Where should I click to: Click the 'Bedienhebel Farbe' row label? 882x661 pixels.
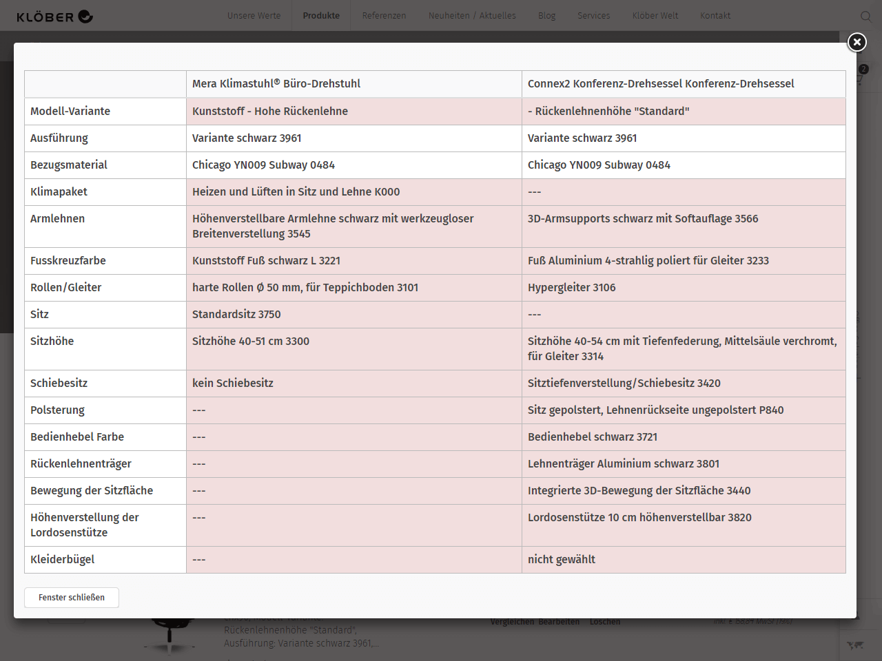105,437
